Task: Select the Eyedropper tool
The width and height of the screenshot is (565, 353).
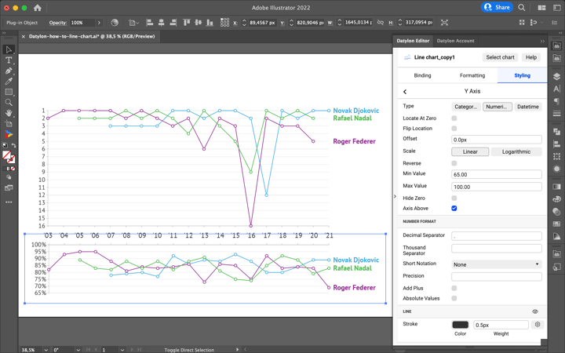Action: [9, 81]
